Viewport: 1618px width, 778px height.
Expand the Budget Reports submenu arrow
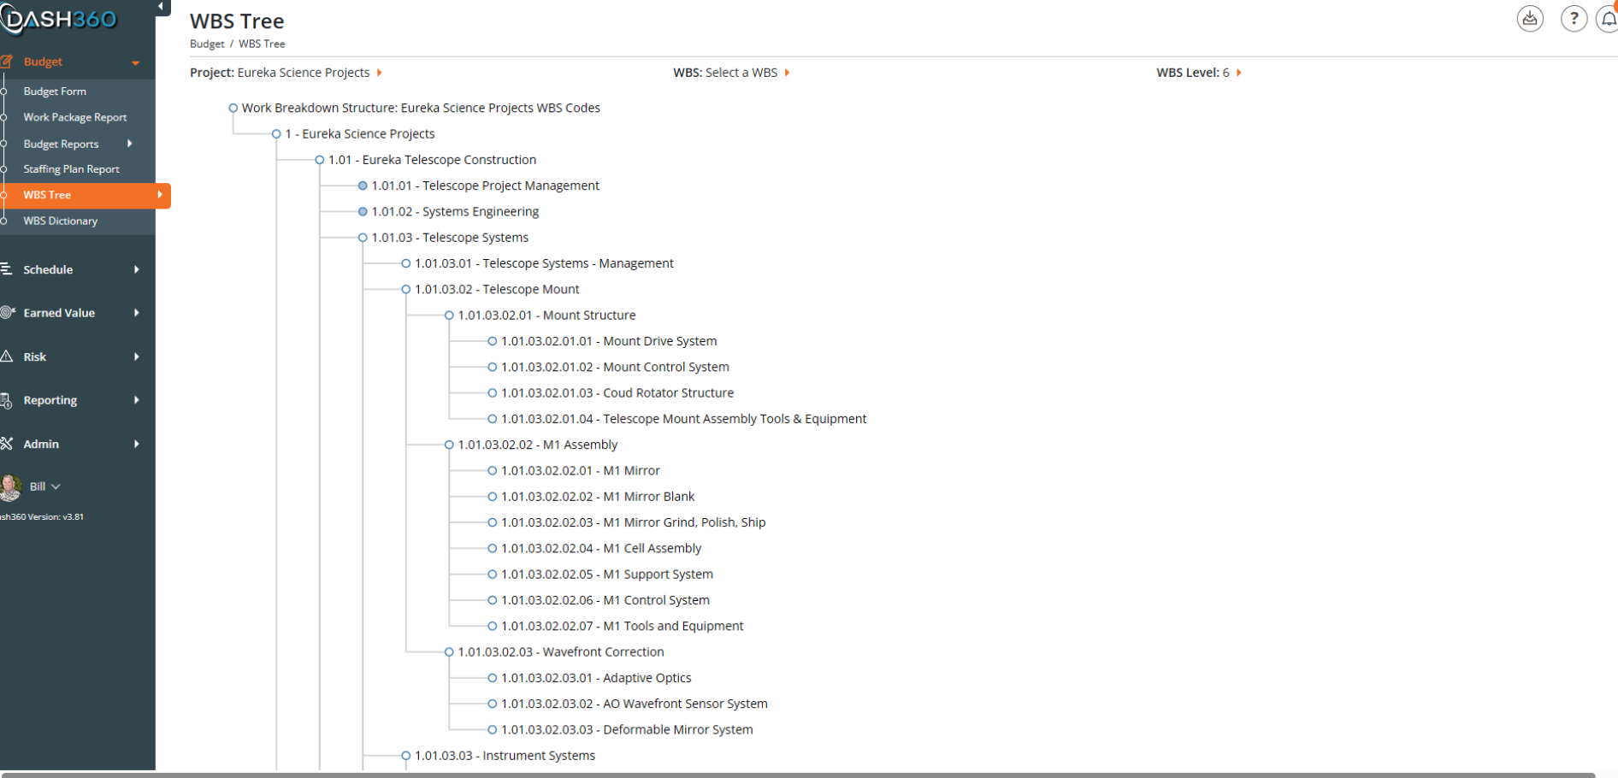pos(129,144)
